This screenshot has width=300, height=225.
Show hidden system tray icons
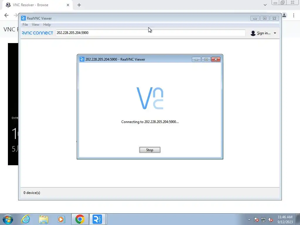pos(249,219)
